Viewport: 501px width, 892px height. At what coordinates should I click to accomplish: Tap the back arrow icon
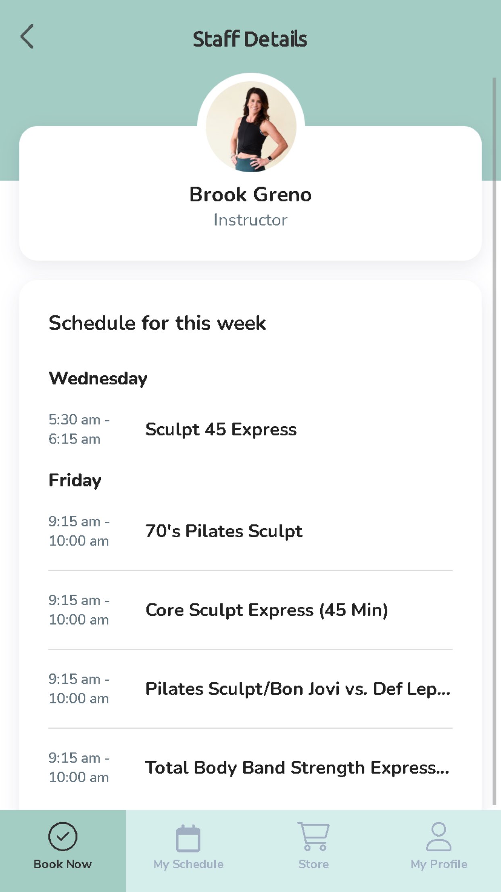click(27, 37)
